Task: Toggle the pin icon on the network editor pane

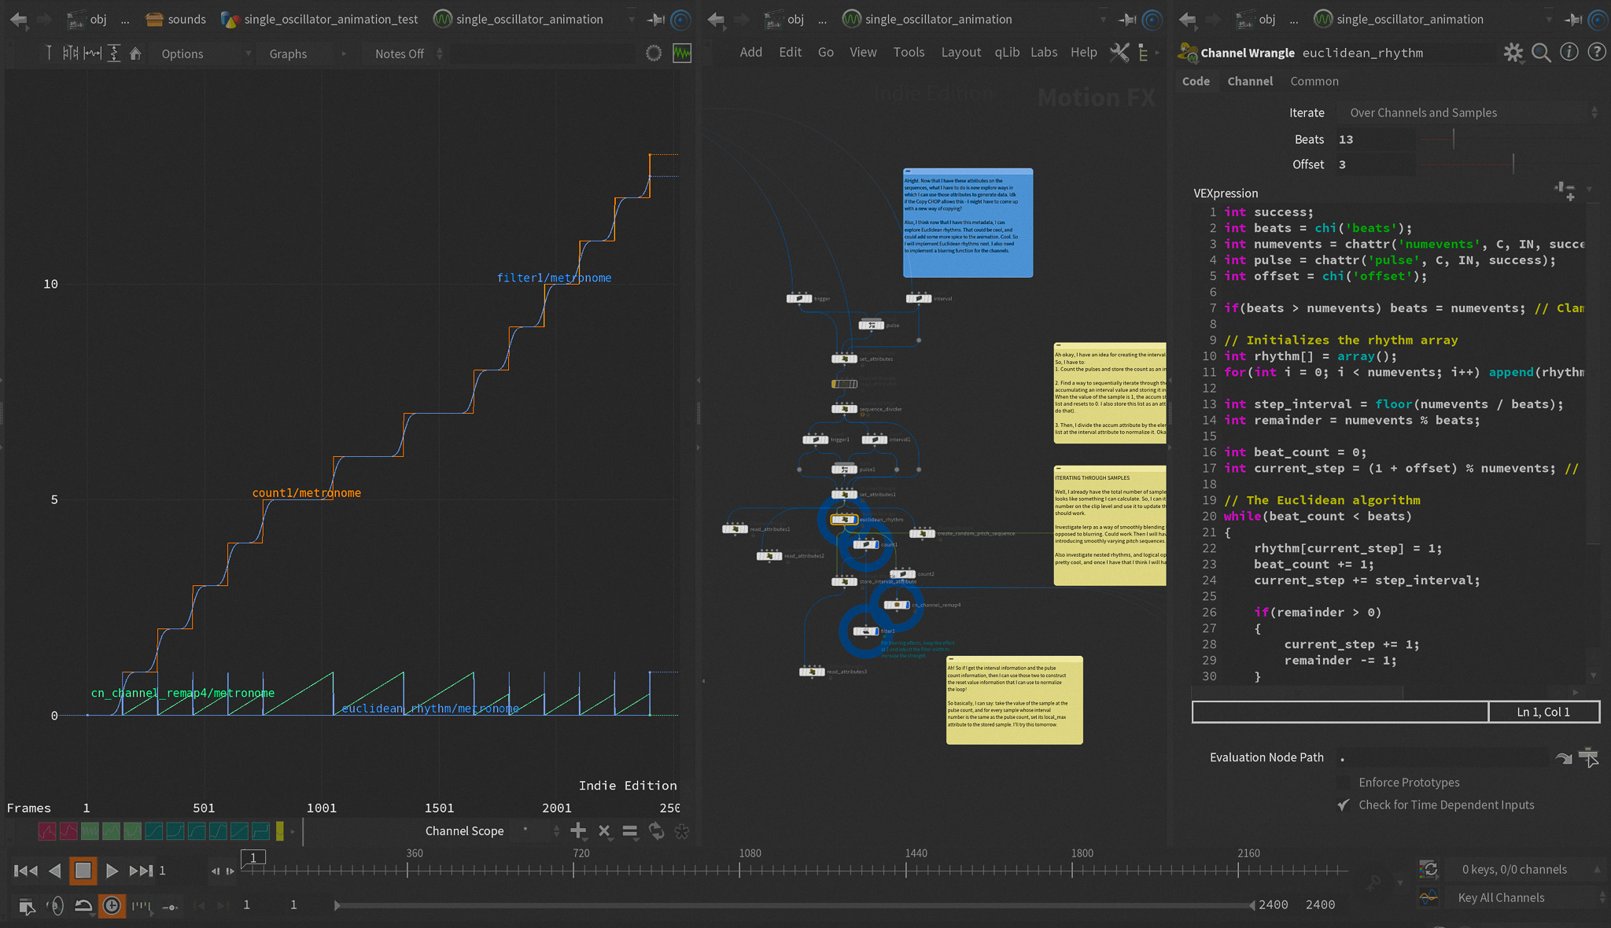Action: click(1126, 20)
